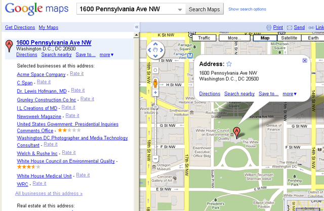Viewport: 324px width, 211px height.
Task: Open Get Directions
Action: click(20, 27)
